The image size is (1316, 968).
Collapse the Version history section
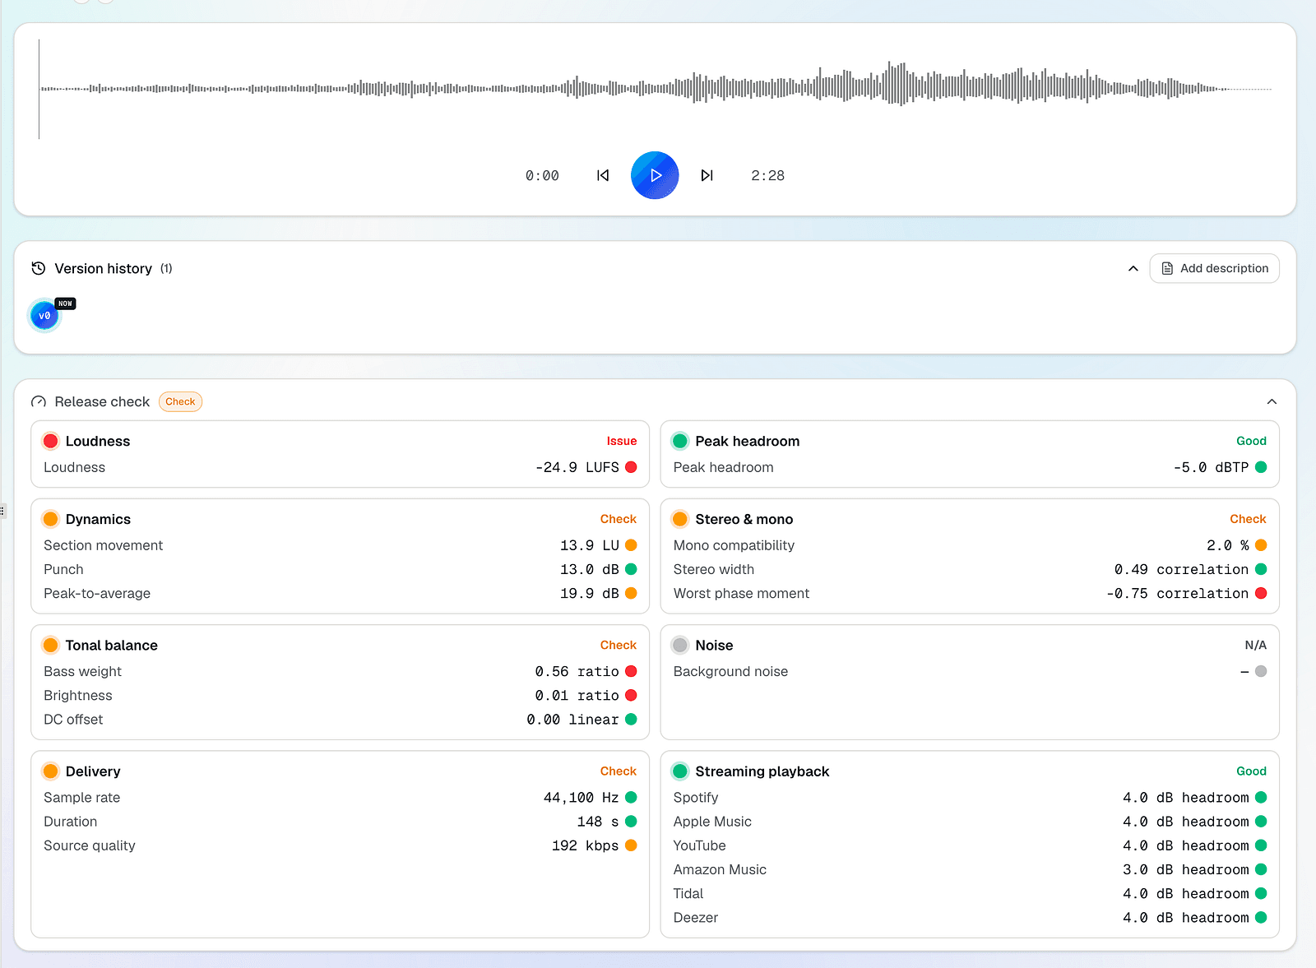pos(1133,268)
